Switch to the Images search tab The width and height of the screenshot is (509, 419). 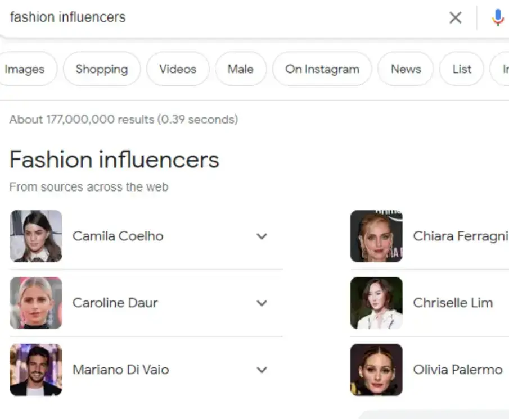pyautogui.click(x=24, y=69)
